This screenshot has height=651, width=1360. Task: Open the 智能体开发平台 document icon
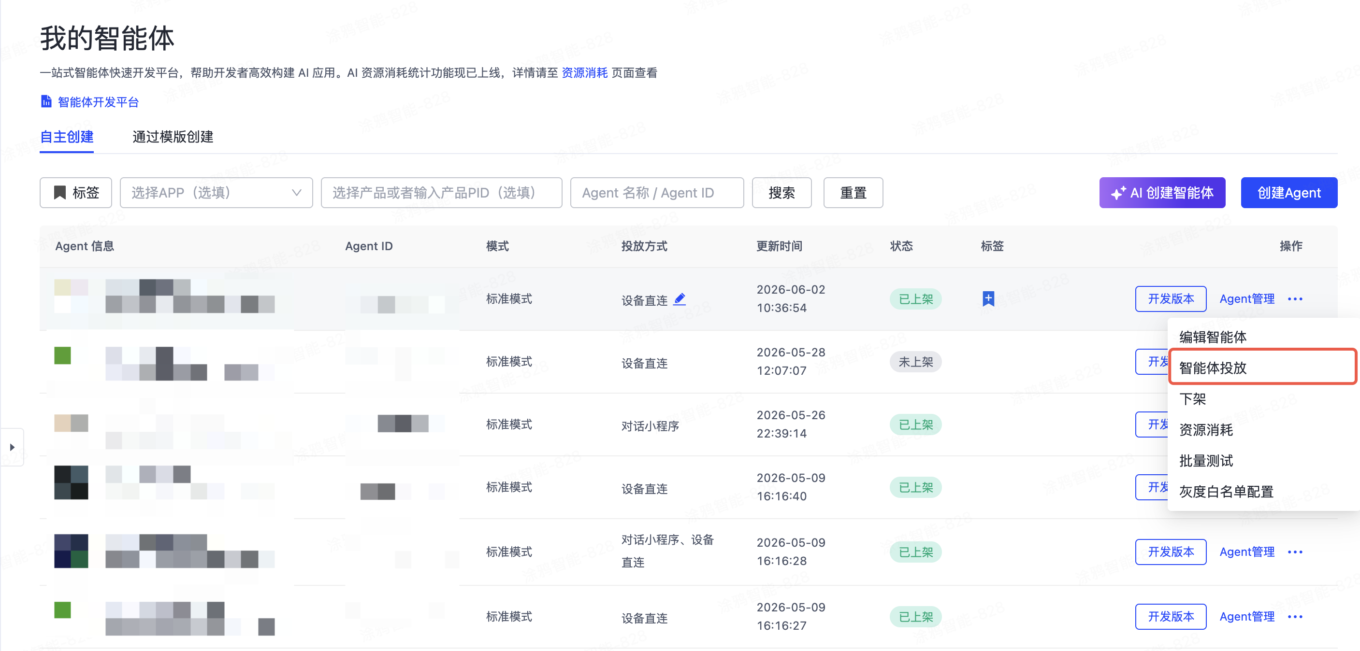coord(46,101)
